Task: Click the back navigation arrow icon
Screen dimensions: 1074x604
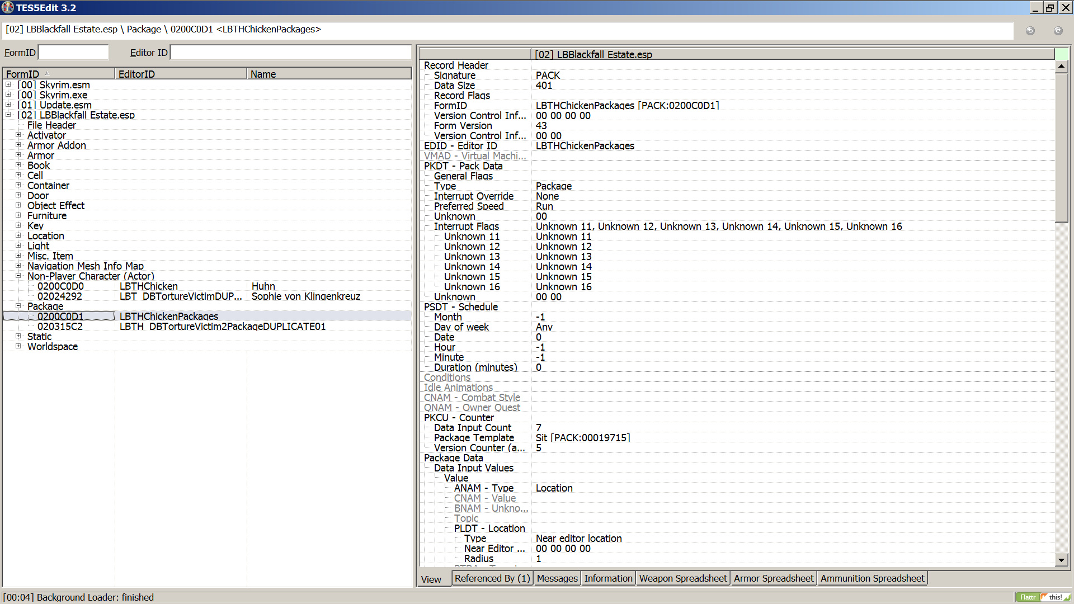Action: tap(1030, 31)
